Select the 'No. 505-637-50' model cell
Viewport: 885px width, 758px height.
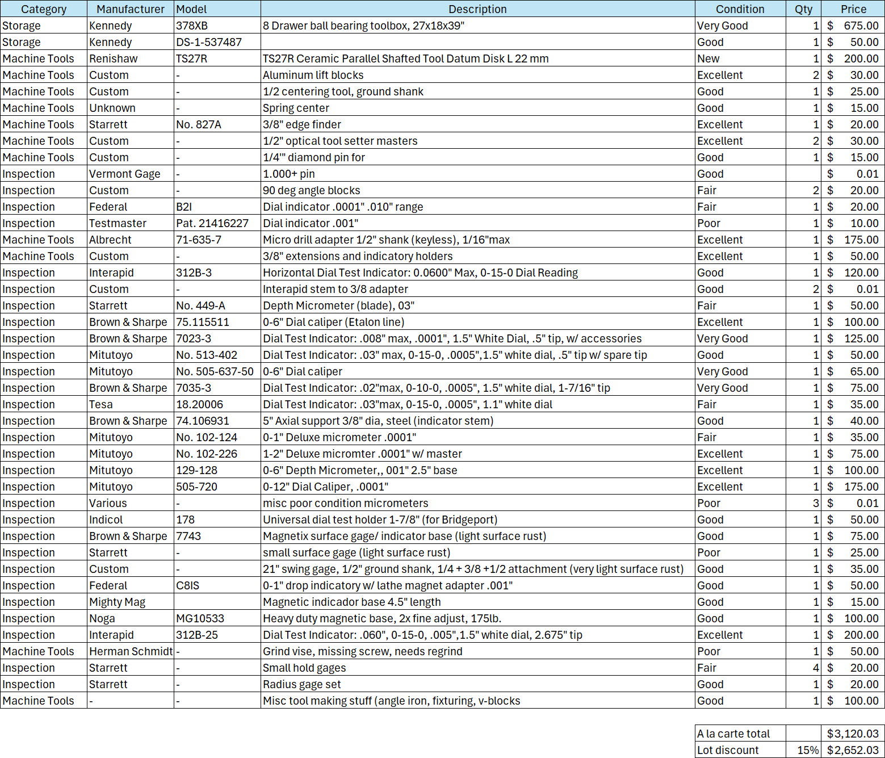[217, 371]
